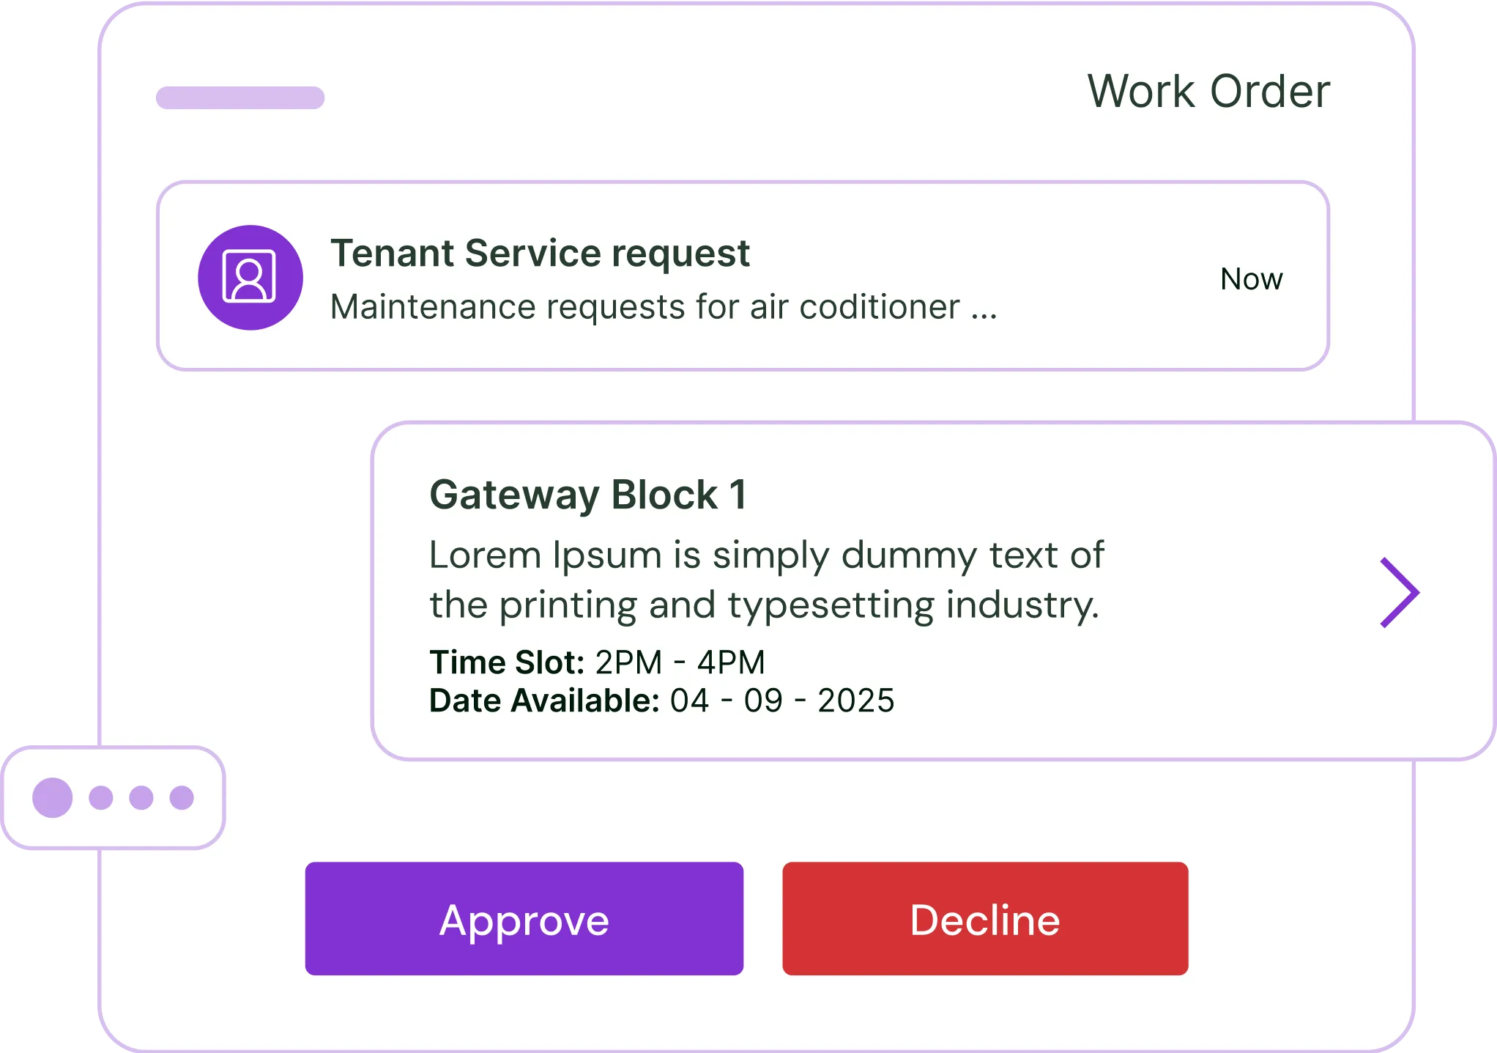The width and height of the screenshot is (1497, 1053).
Task: Select the large first dot in the indicator
Action: pos(53,797)
